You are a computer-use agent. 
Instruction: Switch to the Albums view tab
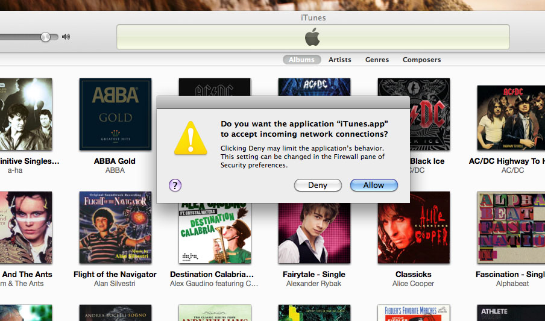301,60
